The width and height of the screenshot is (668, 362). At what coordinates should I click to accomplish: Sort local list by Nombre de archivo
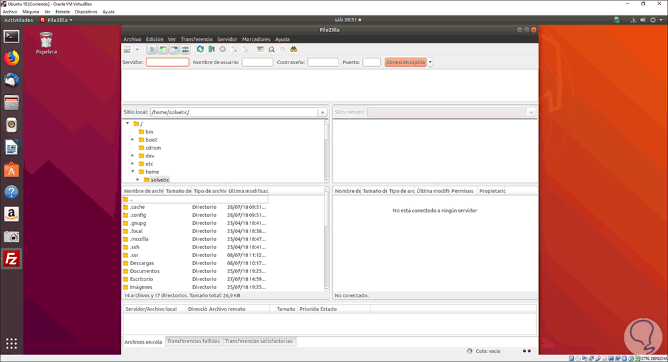tap(143, 191)
